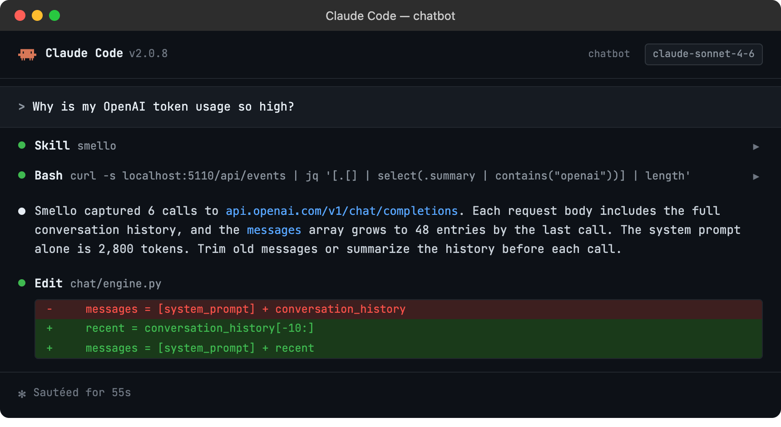Viewport: 781px width, 427px height.
Task: Click the asterisk spinner icon near Sautéed
Action: [22, 393]
